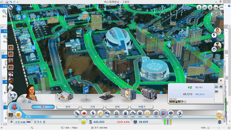The height and width of the screenshot is (130, 231).
Task: Open the fire department helmet icon
Action: (133, 113)
